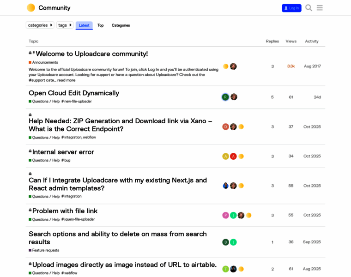Expand the tags dropdown filter

(65, 25)
